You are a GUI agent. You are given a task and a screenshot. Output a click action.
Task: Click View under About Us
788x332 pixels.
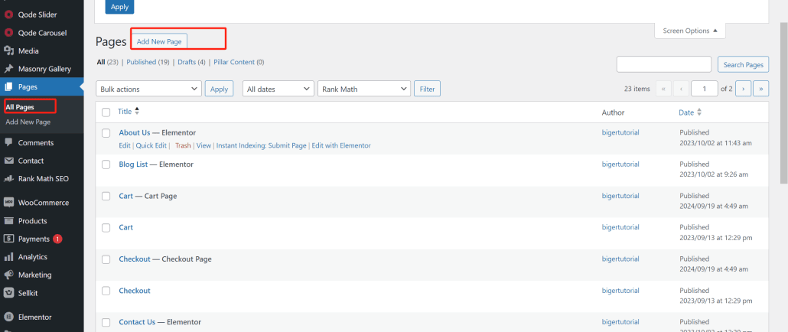204,145
